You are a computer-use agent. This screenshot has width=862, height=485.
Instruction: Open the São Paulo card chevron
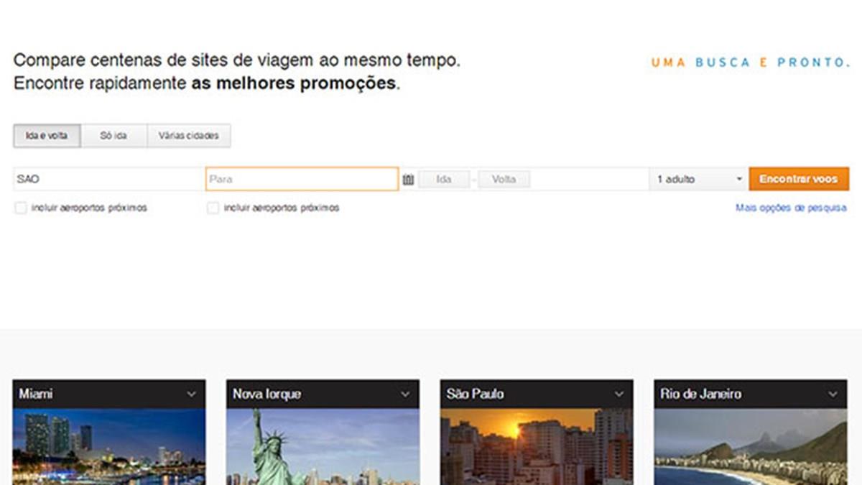(618, 394)
